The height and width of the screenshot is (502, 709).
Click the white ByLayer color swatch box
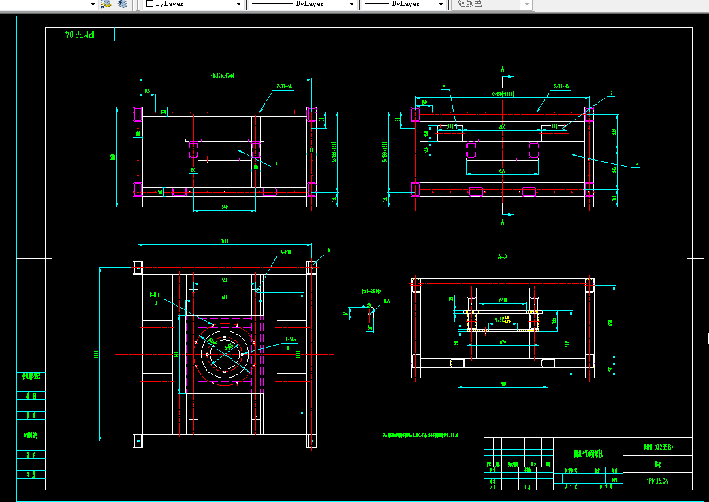pos(150,3)
